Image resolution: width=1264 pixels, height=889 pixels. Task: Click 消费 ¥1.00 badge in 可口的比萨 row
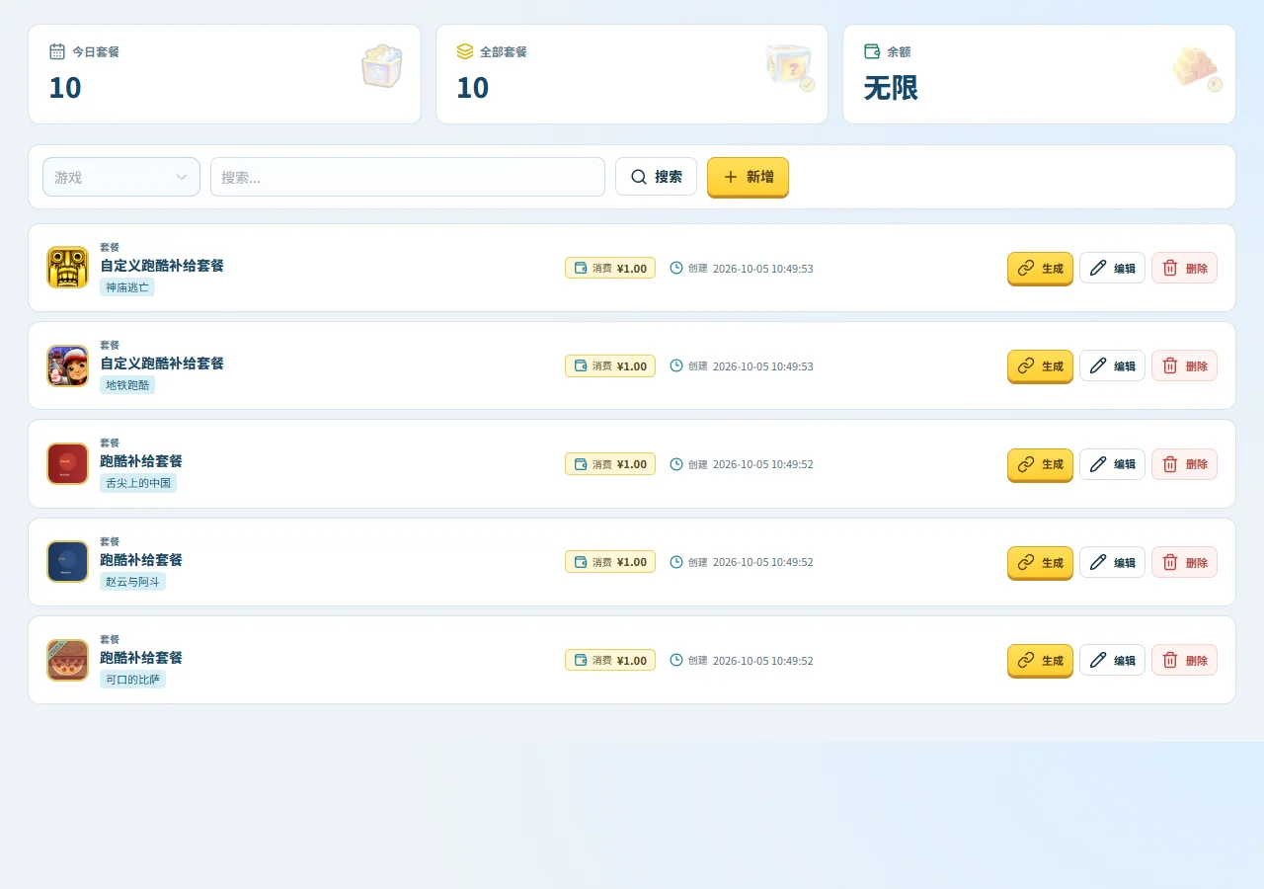tap(610, 660)
